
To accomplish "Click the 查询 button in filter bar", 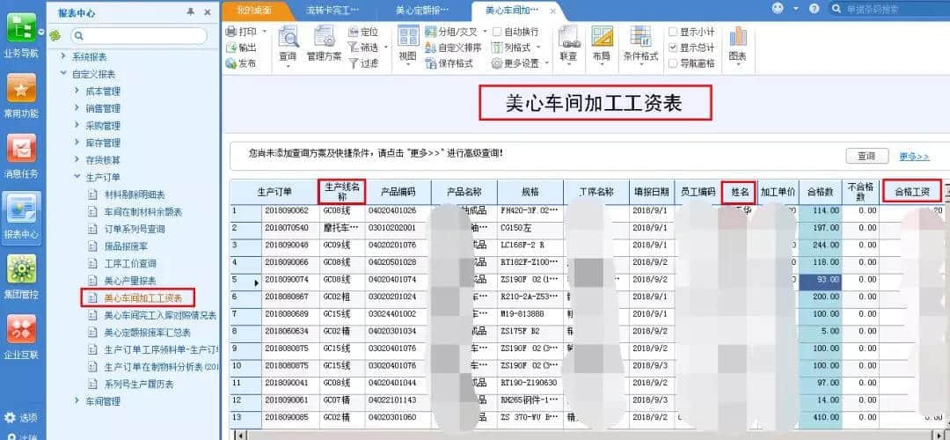I will click(x=867, y=156).
